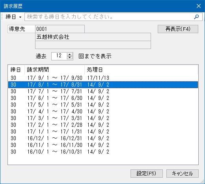Select the 17/5/1 ～ 17/5/31 billing row
The height and width of the screenshot is (184, 205).
coord(103,105)
